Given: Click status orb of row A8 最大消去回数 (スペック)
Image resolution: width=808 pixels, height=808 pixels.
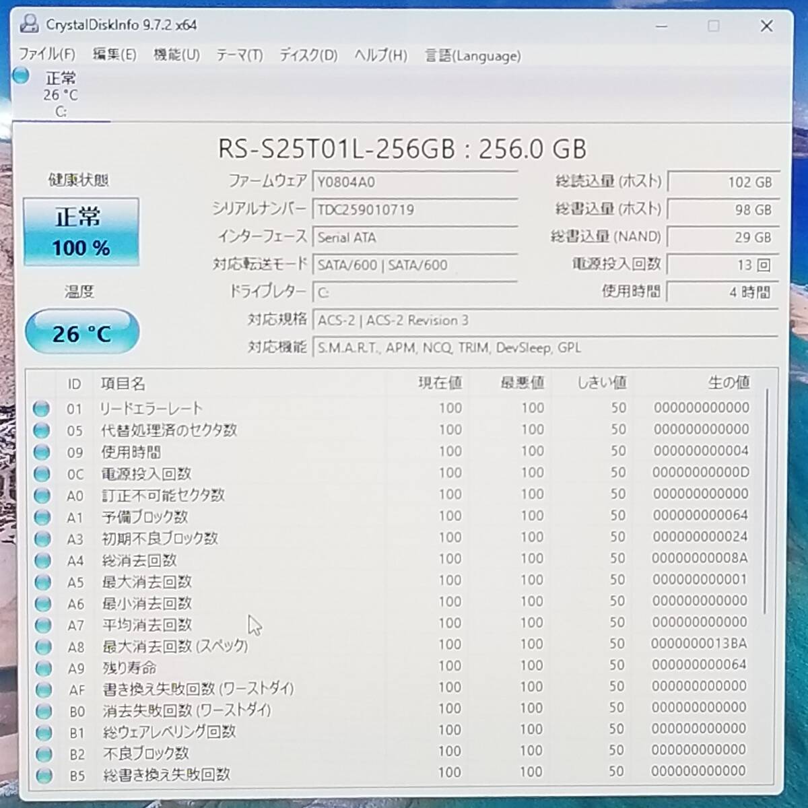Looking at the screenshot, I should tap(43, 646).
